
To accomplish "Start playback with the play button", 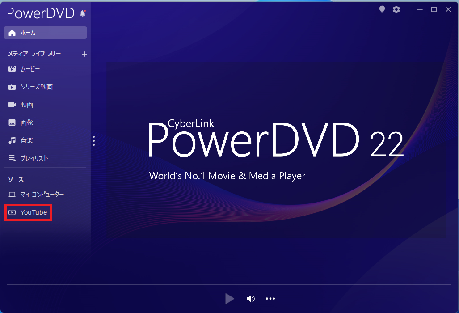I will [x=230, y=299].
